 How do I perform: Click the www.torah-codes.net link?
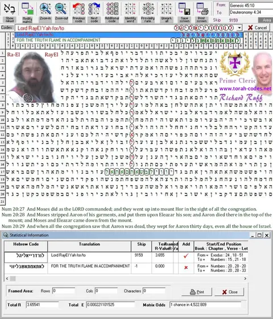(x=245, y=89)
